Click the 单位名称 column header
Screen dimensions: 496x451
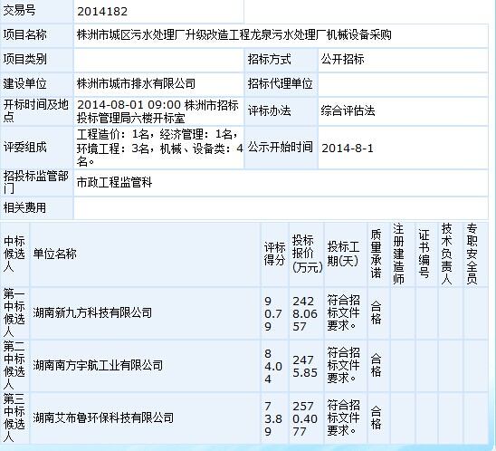[x=54, y=254]
